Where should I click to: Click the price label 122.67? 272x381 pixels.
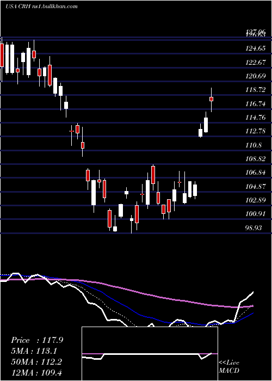pos(256,63)
